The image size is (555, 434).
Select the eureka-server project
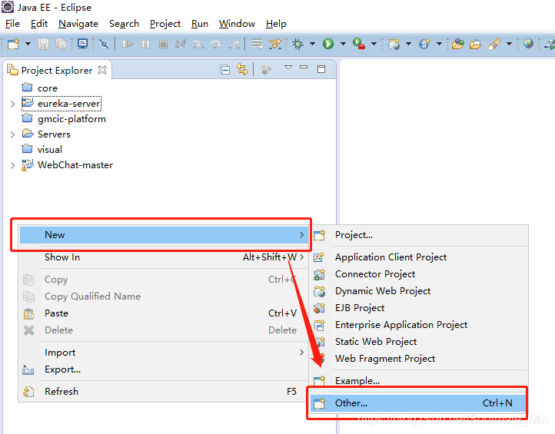point(61,103)
